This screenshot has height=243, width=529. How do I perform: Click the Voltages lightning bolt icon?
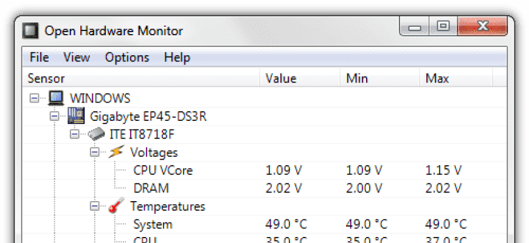(x=116, y=152)
